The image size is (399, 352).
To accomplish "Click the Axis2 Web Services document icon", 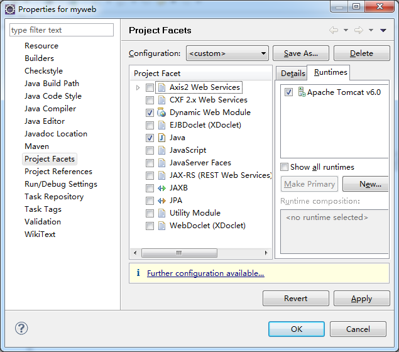I will (x=161, y=87).
